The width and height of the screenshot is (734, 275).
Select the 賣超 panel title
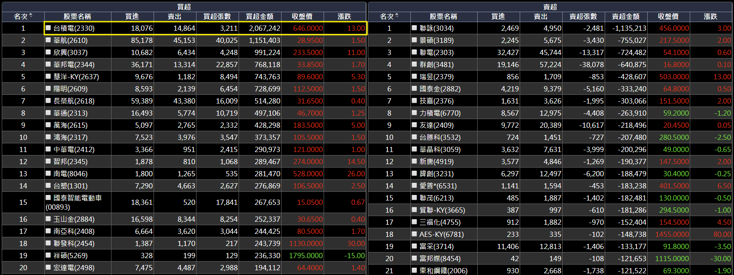[x=550, y=7]
